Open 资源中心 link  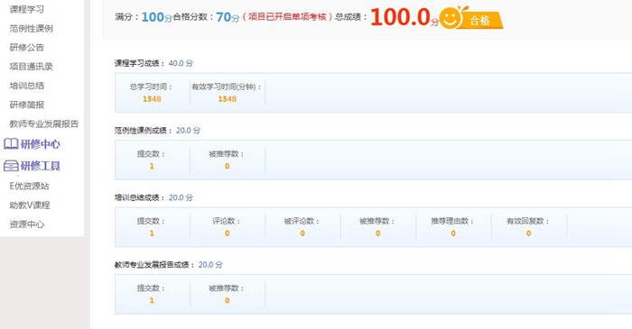pos(26,224)
